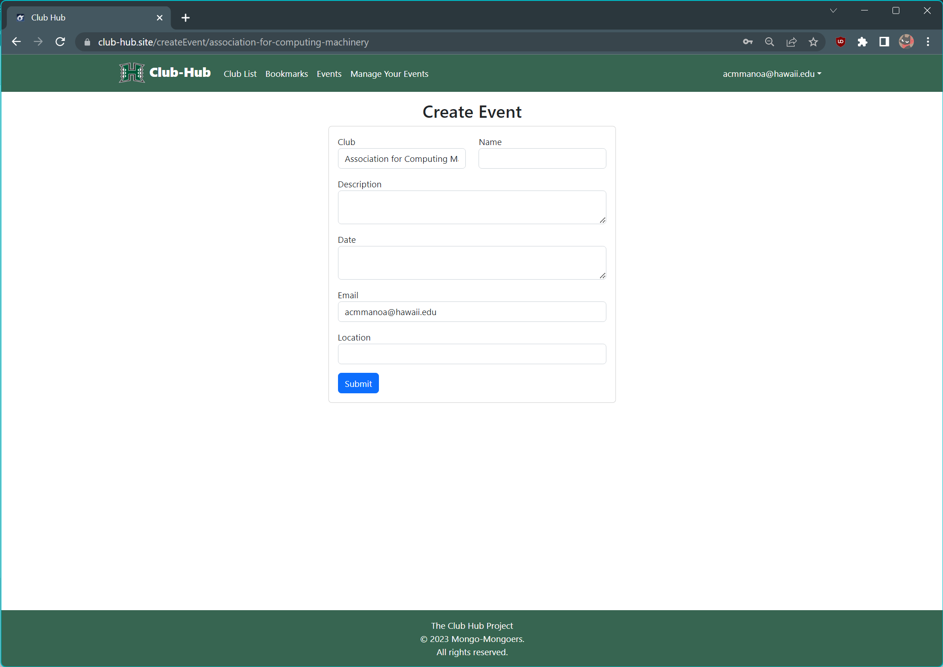Viewport: 943px width, 667px height.
Task: Click the 'Description' field label
Action: coord(359,184)
